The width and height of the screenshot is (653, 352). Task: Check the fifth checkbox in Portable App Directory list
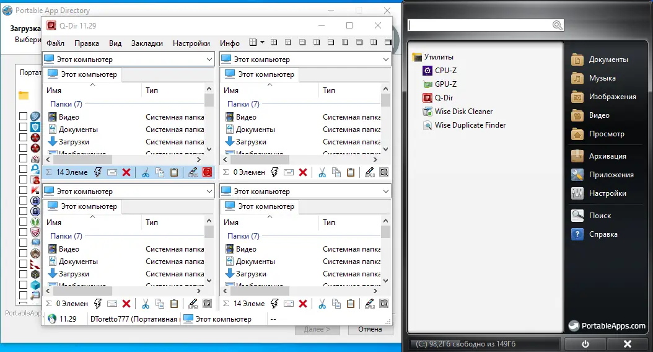coord(24,158)
